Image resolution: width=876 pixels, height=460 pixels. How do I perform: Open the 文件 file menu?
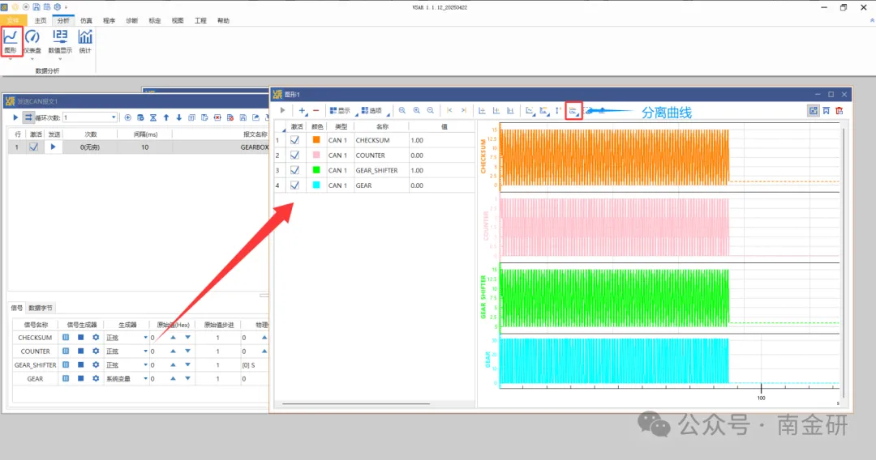click(x=13, y=20)
